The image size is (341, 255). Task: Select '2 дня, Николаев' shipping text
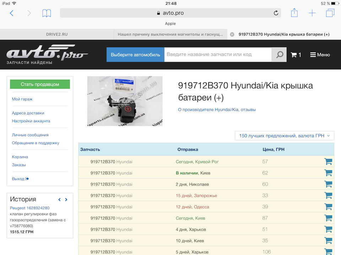click(192, 184)
